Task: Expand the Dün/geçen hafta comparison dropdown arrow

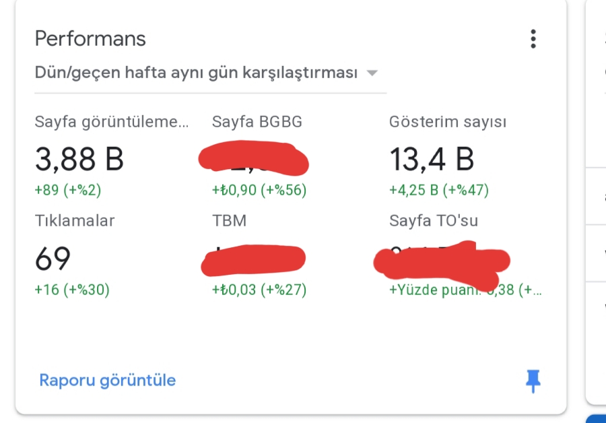Action: coord(372,73)
